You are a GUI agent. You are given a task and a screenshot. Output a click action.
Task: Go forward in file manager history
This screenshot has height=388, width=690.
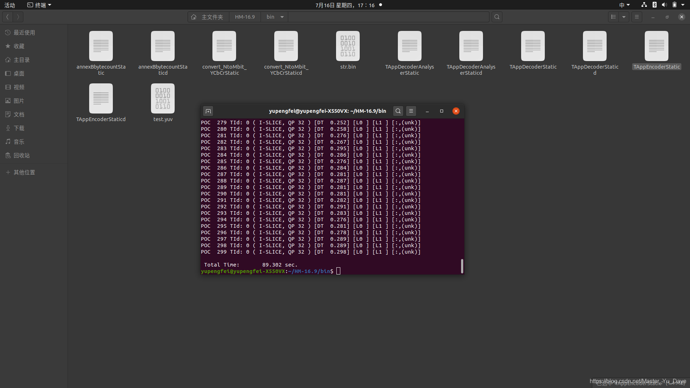point(18,17)
